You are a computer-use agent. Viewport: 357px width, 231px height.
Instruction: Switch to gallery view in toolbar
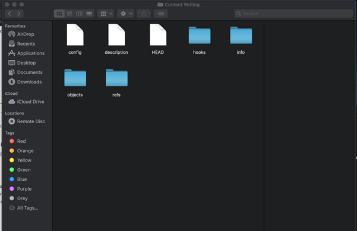(x=89, y=14)
